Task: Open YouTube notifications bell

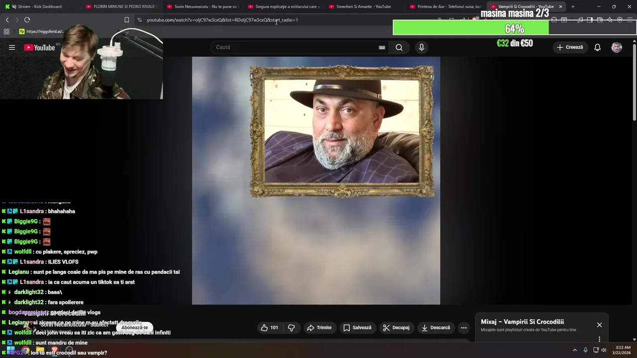Action: (597, 47)
